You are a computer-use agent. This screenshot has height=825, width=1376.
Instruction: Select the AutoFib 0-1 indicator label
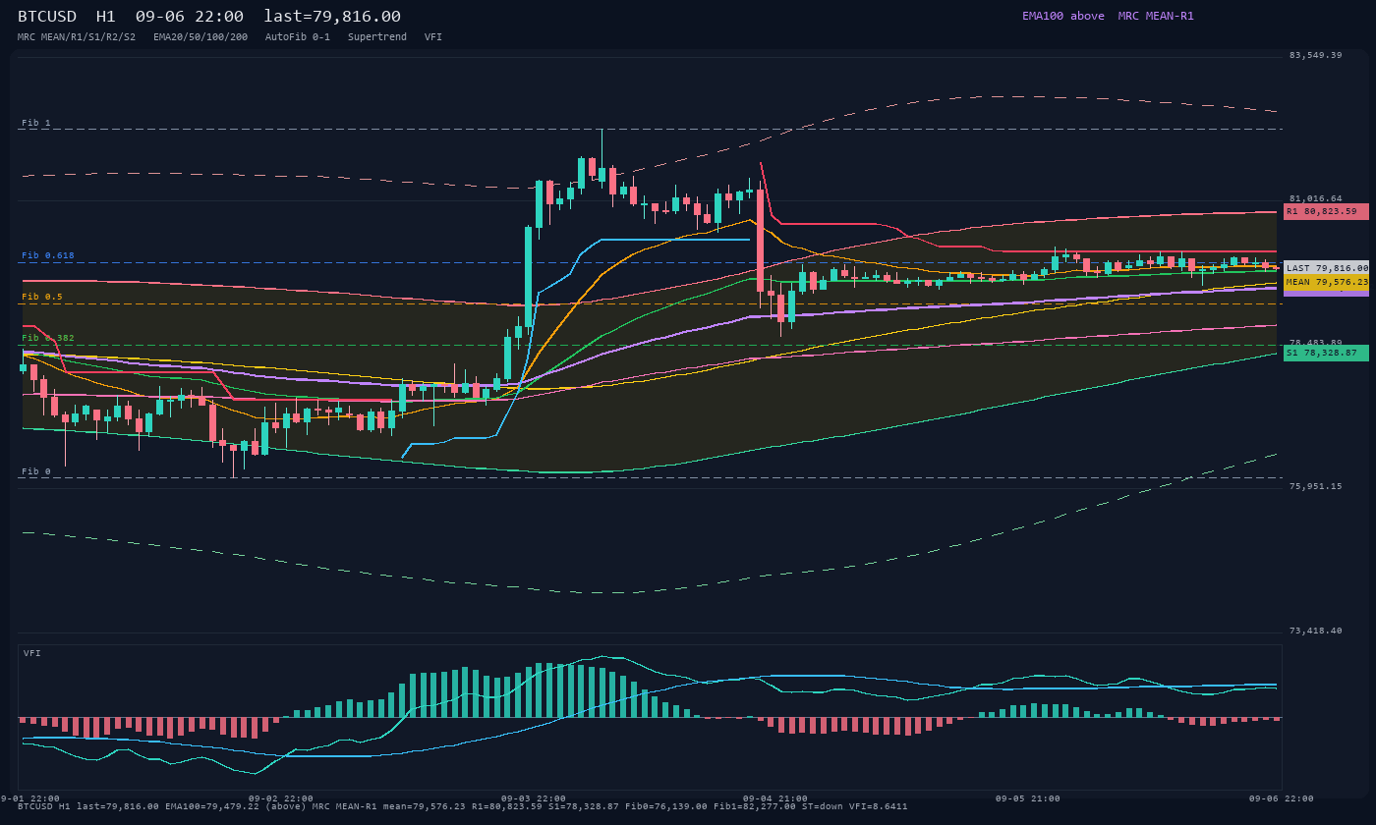click(298, 36)
